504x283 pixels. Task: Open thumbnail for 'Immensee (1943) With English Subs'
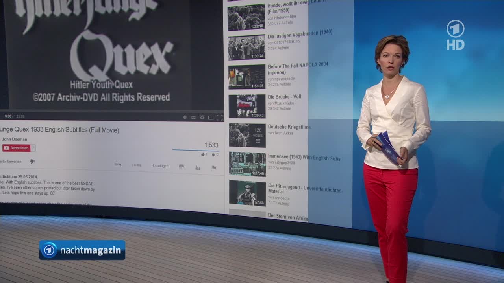[247, 164]
